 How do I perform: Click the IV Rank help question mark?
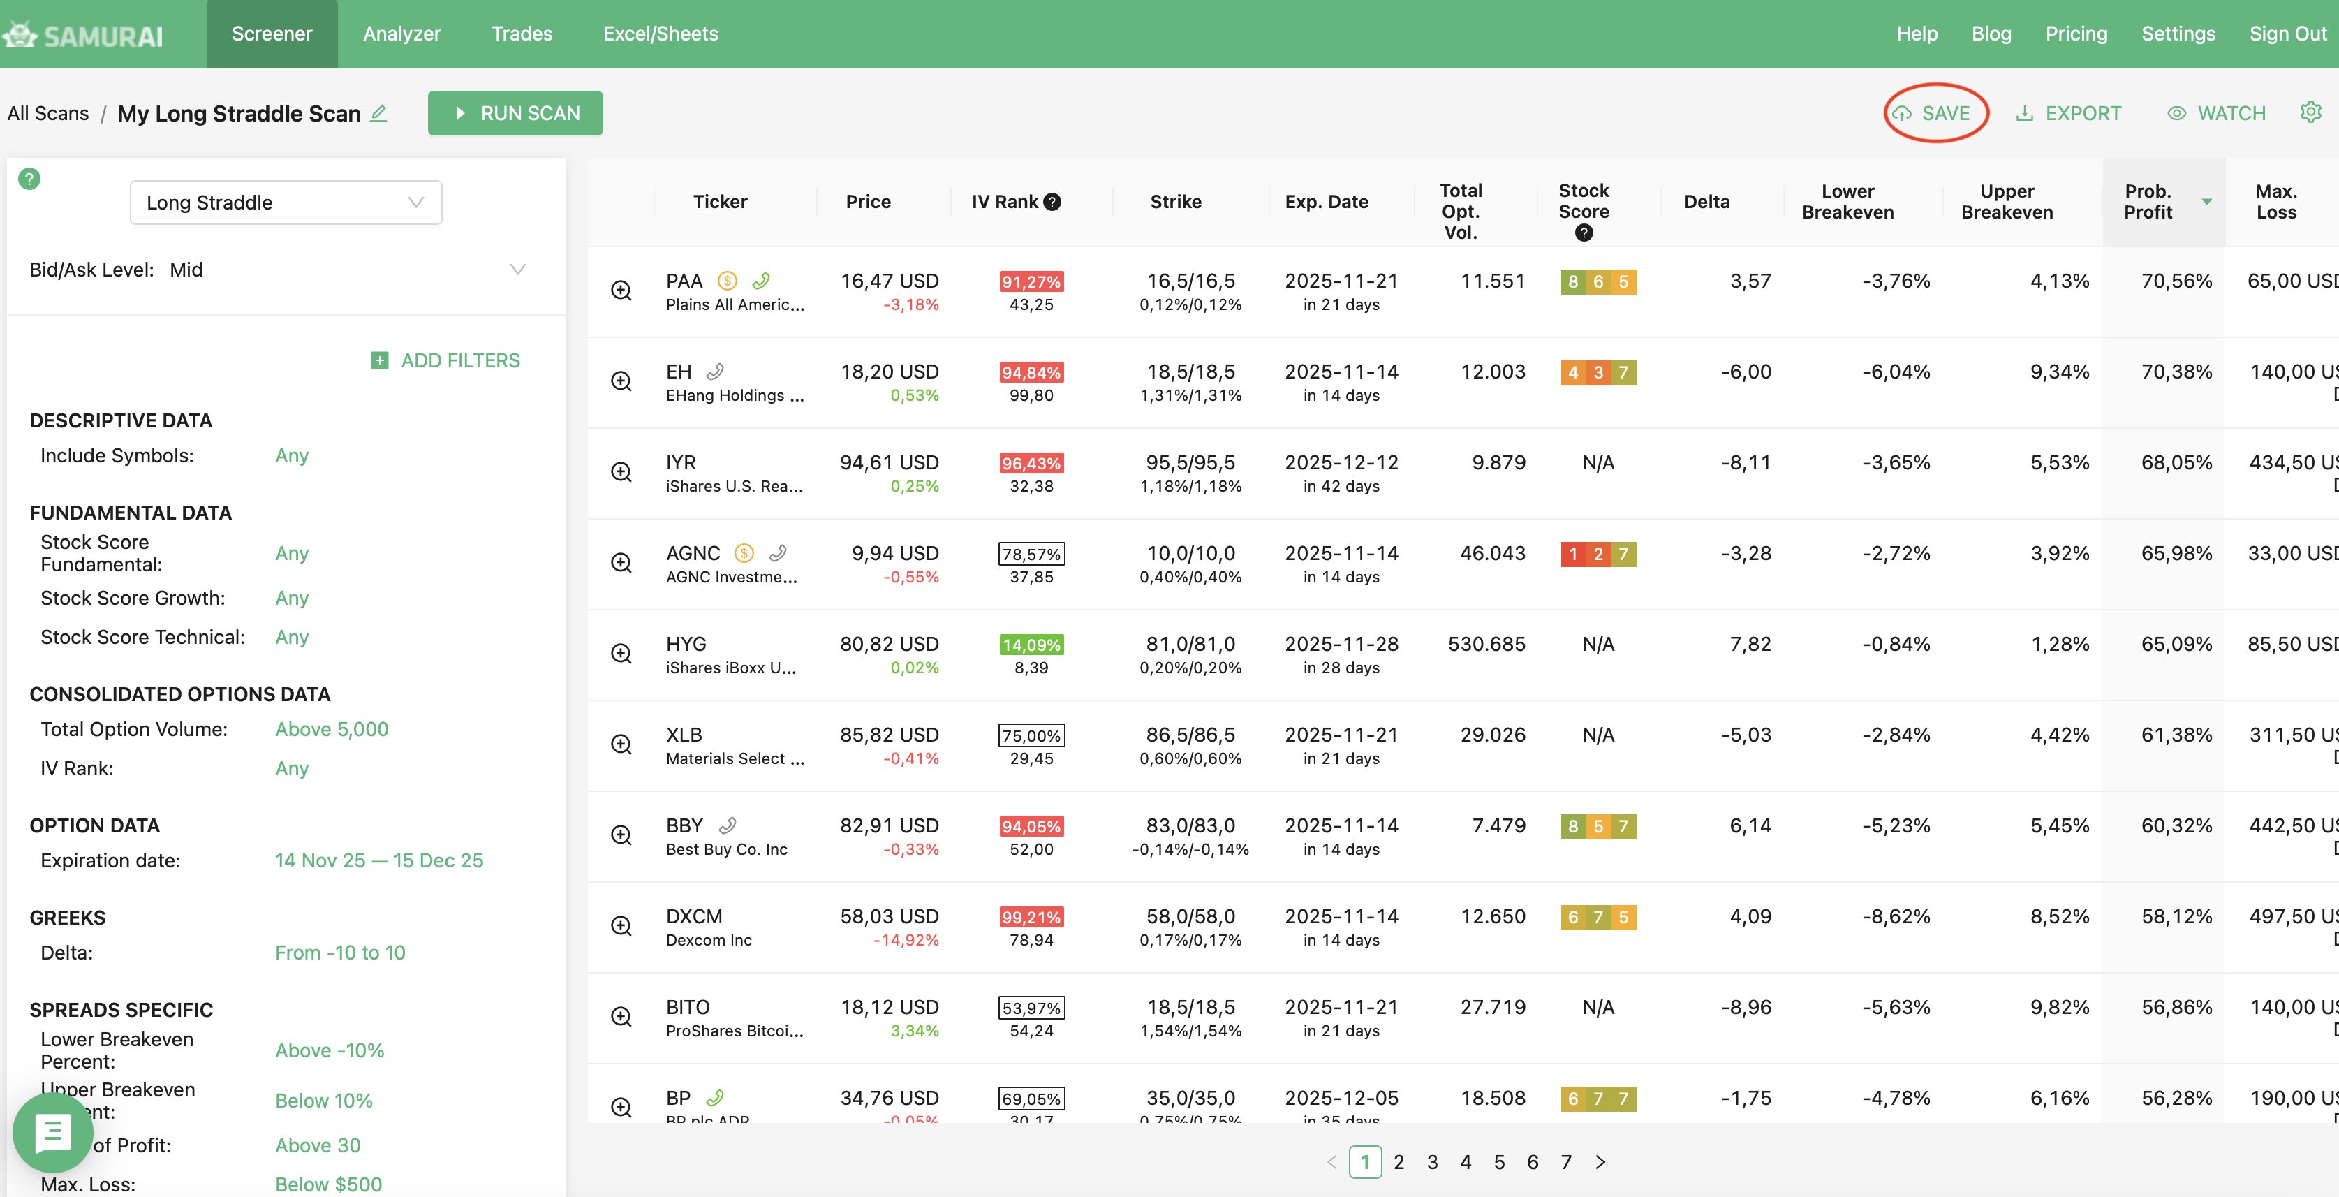pyautogui.click(x=1052, y=202)
